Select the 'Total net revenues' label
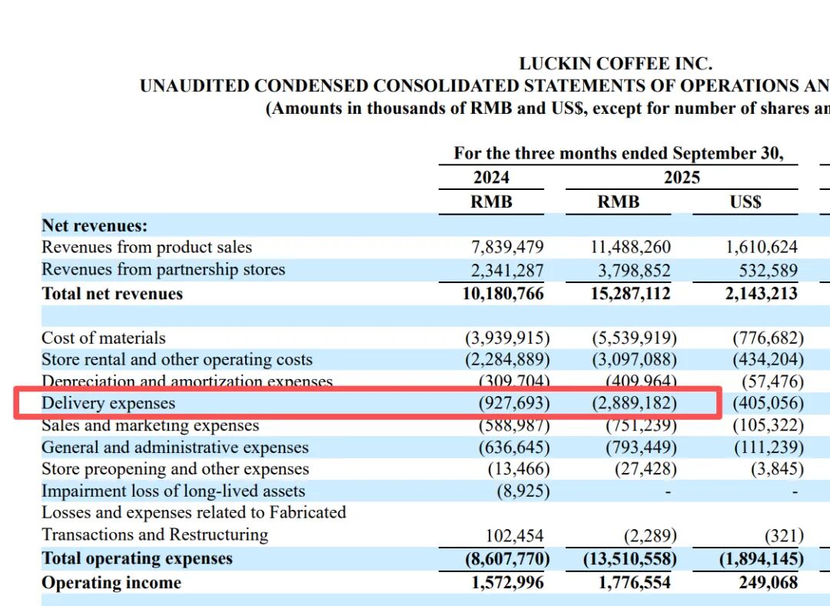 112,294
